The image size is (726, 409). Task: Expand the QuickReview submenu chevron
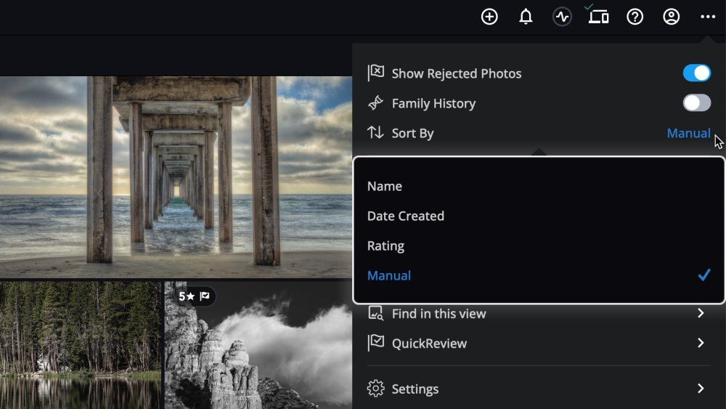[x=701, y=344]
